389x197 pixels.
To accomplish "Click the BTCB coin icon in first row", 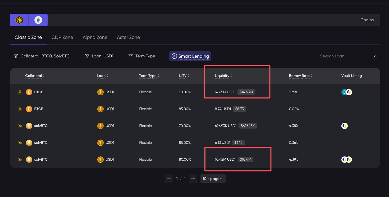I will coord(29,92).
